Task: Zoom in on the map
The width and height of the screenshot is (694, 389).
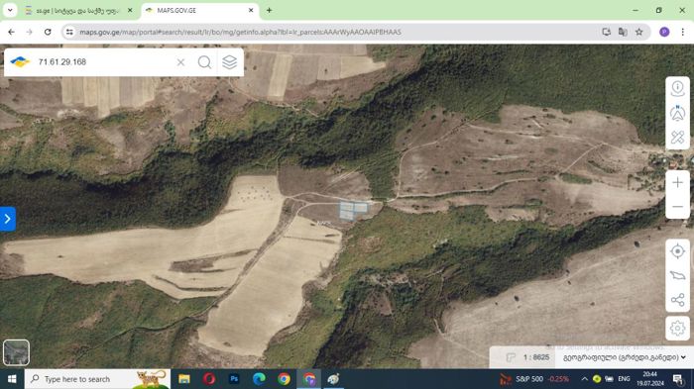Action: point(677,182)
